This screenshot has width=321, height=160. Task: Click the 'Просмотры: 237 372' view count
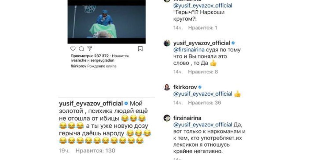pyautogui.click(x=90, y=56)
